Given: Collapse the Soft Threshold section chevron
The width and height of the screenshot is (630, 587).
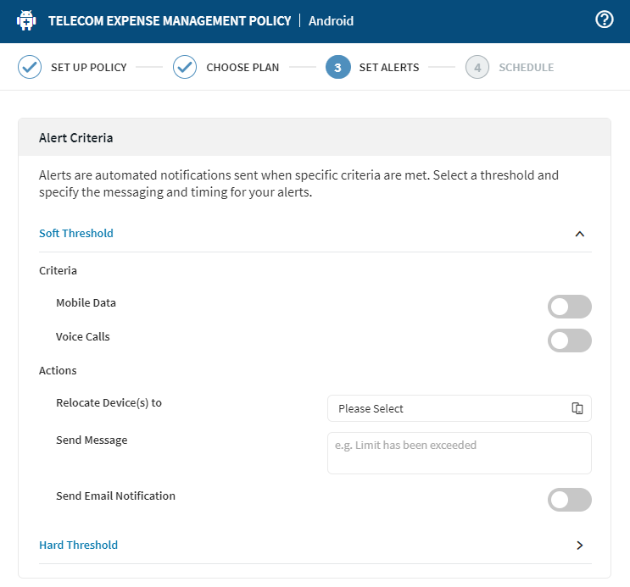Looking at the screenshot, I should [580, 234].
